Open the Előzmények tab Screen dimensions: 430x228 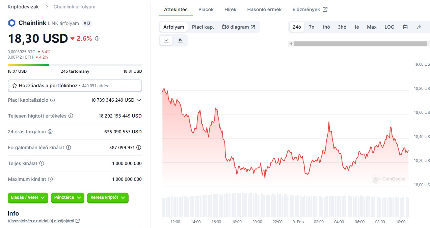tap(310, 9)
